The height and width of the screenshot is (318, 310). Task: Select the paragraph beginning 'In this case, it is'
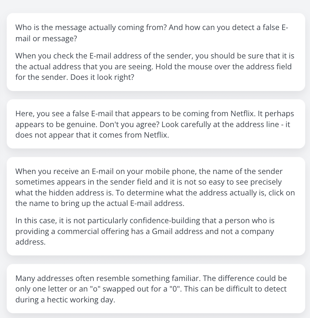145,231
